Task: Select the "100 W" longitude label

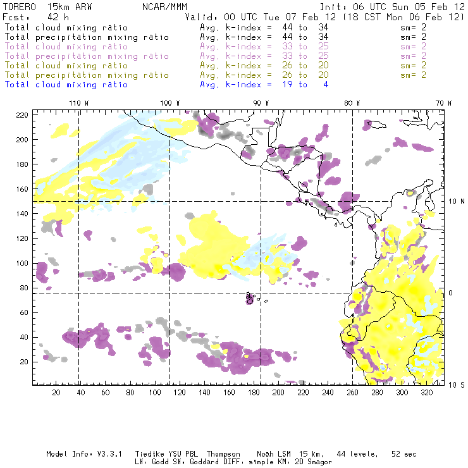Action: tap(170, 103)
